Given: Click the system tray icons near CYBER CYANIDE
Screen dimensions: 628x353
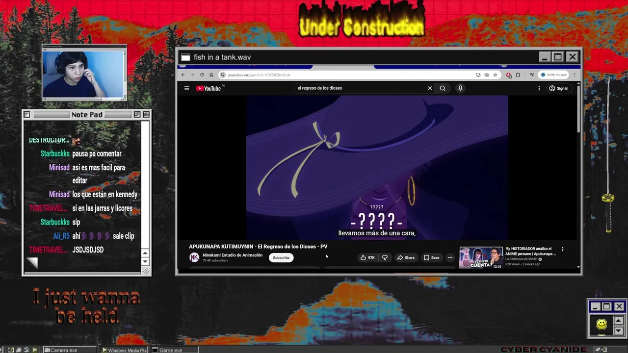Looking at the screenshot, I should coord(601,350).
